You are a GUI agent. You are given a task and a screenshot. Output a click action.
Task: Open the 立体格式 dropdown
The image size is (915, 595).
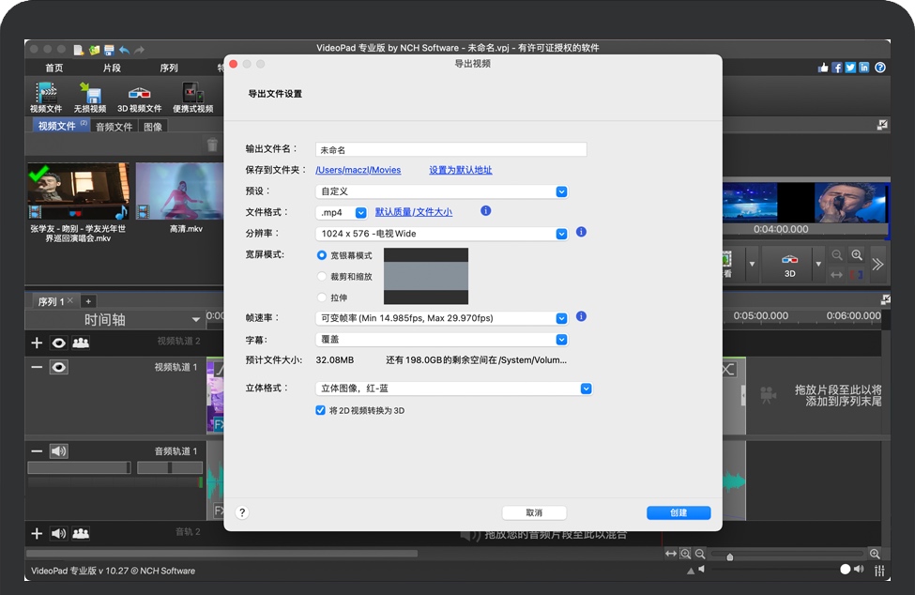[x=585, y=389]
